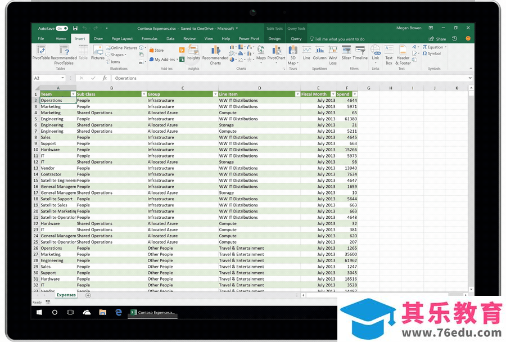Insert a Slicer filter
The width and height of the screenshot is (506, 342).
pyautogui.click(x=346, y=53)
